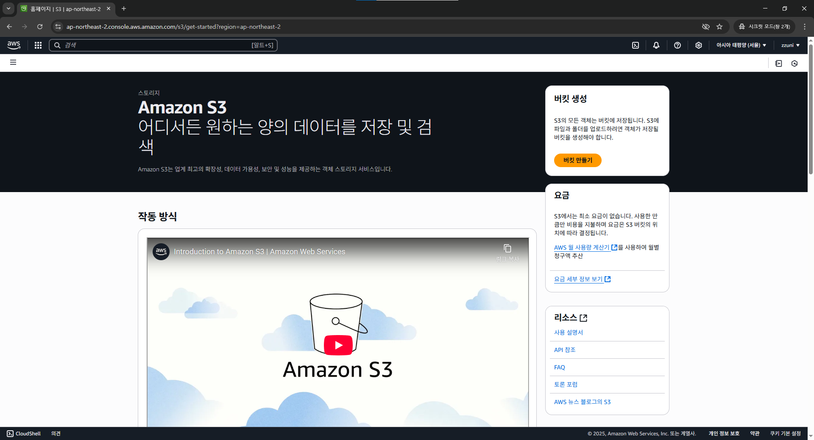Open the S3 side navigation hamburger menu
Screen dimensions: 814x440
click(13, 62)
